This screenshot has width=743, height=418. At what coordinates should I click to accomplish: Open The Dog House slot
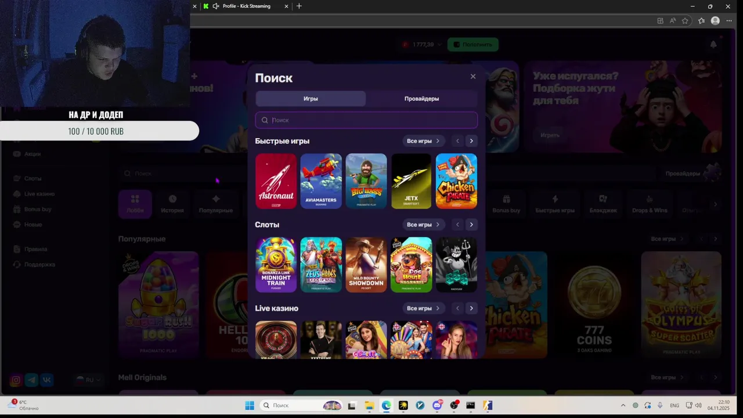[x=411, y=265]
